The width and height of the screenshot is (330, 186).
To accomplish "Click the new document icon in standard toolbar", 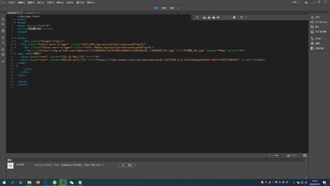I will tap(197, 17).
